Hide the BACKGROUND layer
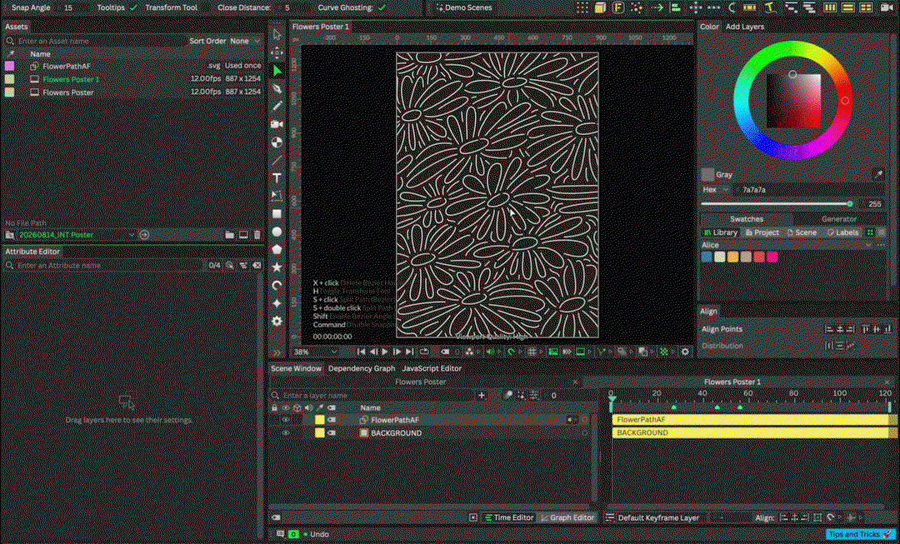The image size is (900, 544). (x=285, y=432)
